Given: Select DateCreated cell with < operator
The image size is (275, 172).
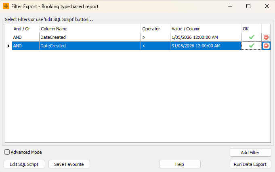Looking at the screenshot, I should coord(90,46).
